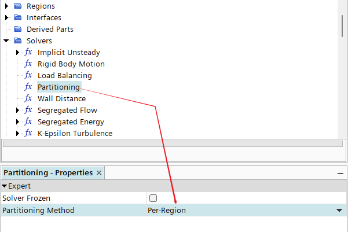Click the Solvers folder icon
348x232 pixels.
tap(17, 40)
